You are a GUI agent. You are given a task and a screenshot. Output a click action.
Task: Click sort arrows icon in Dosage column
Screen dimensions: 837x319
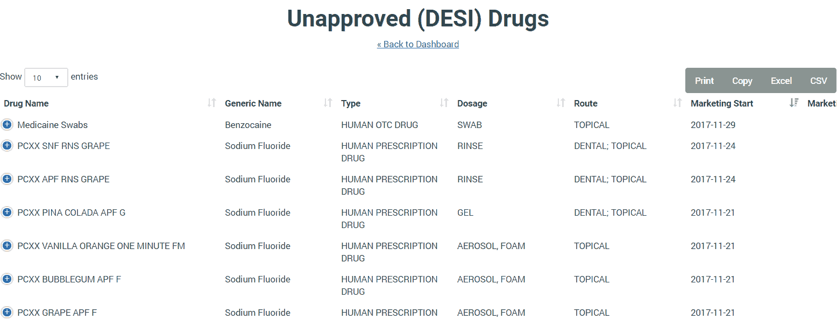[561, 103]
